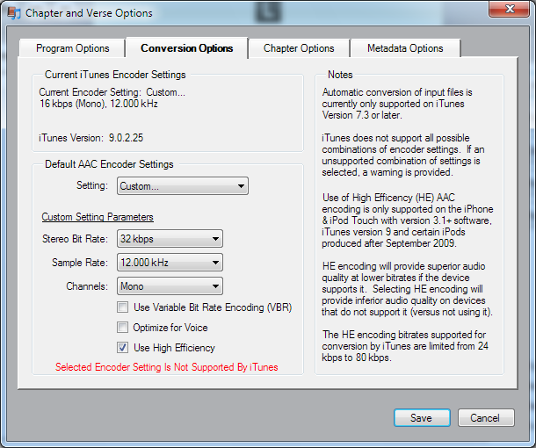Click the 'Notes' group label
This screenshot has width=536, height=448.
(x=340, y=75)
